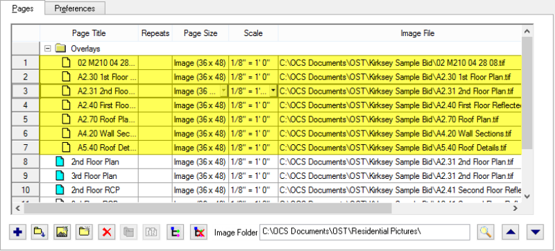Click Scale cell in 2nd Floor RCP row

[253, 190]
